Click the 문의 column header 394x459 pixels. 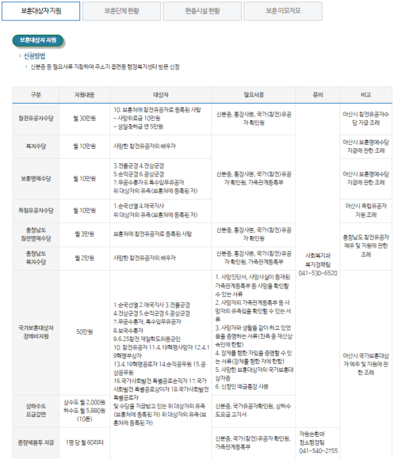click(318, 94)
